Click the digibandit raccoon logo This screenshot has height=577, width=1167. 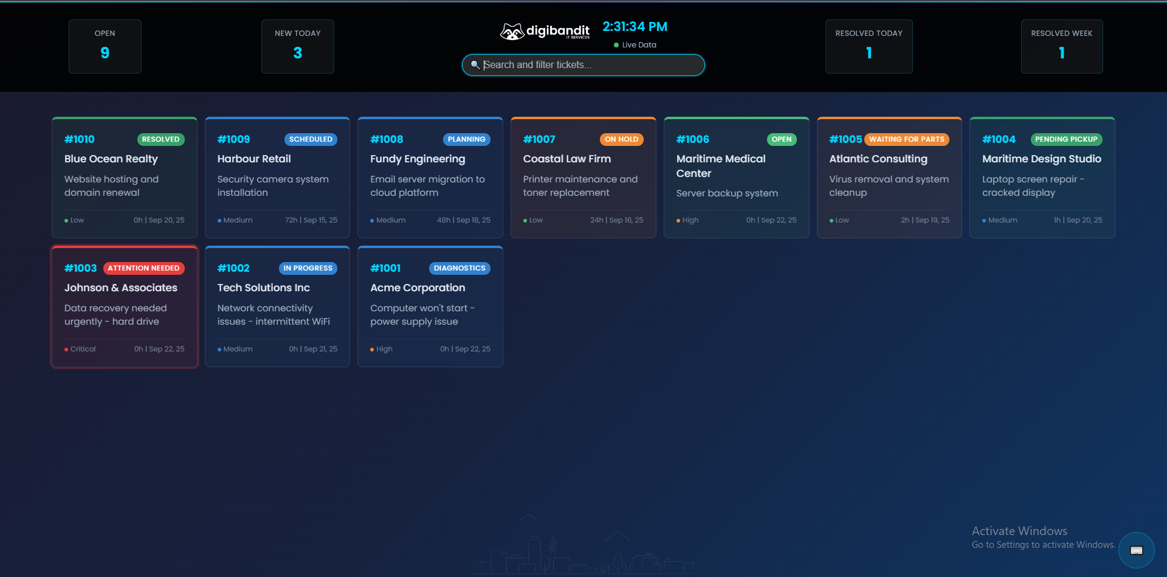[512, 32]
